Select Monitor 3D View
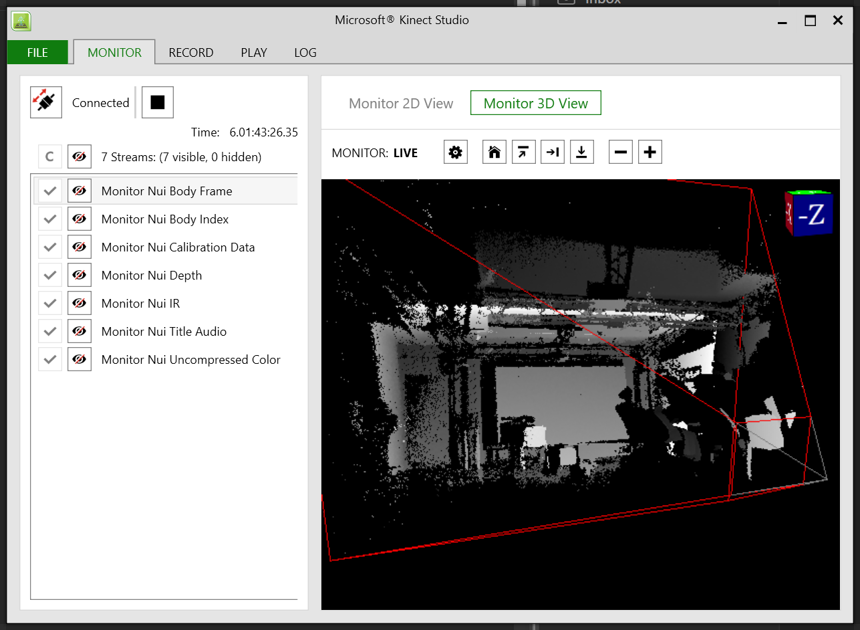 536,103
